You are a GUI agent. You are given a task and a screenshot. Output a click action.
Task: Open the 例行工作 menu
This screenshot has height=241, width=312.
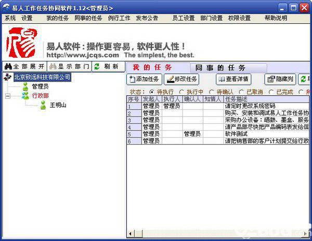(x=119, y=18)
